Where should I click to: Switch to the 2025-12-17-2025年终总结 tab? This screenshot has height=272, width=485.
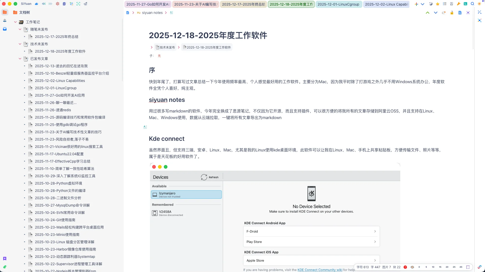click(243, 4)
